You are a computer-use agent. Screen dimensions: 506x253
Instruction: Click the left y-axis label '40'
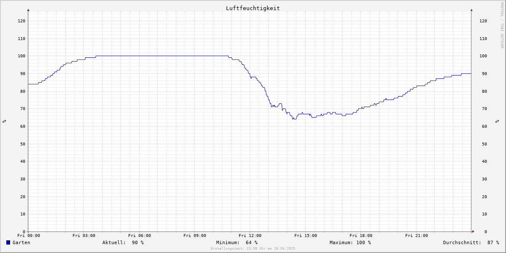23,161
